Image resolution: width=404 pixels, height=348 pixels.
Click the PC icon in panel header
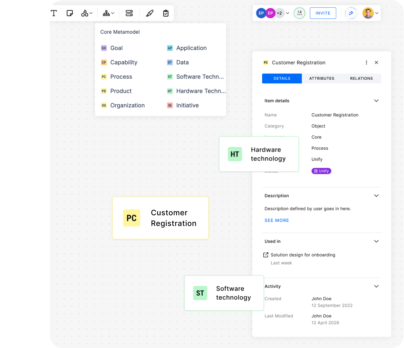click(266, 63)
